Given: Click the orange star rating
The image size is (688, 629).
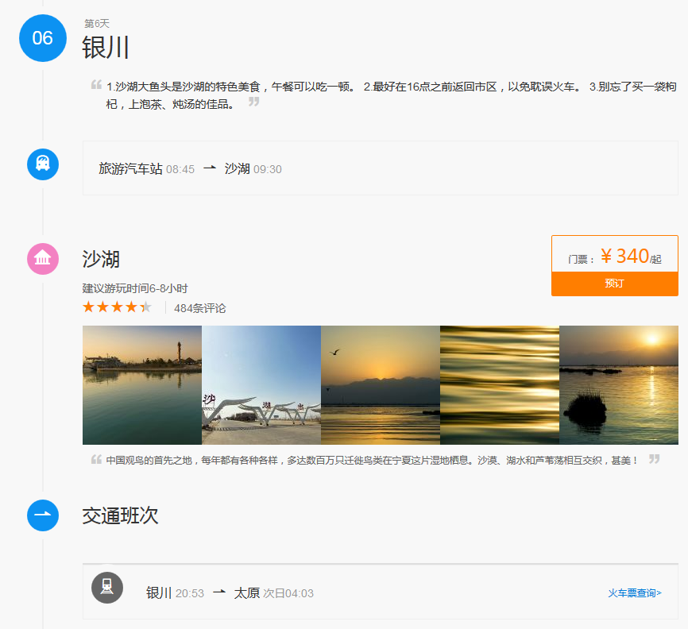Looking at the screenshot, I should point(116,307).
